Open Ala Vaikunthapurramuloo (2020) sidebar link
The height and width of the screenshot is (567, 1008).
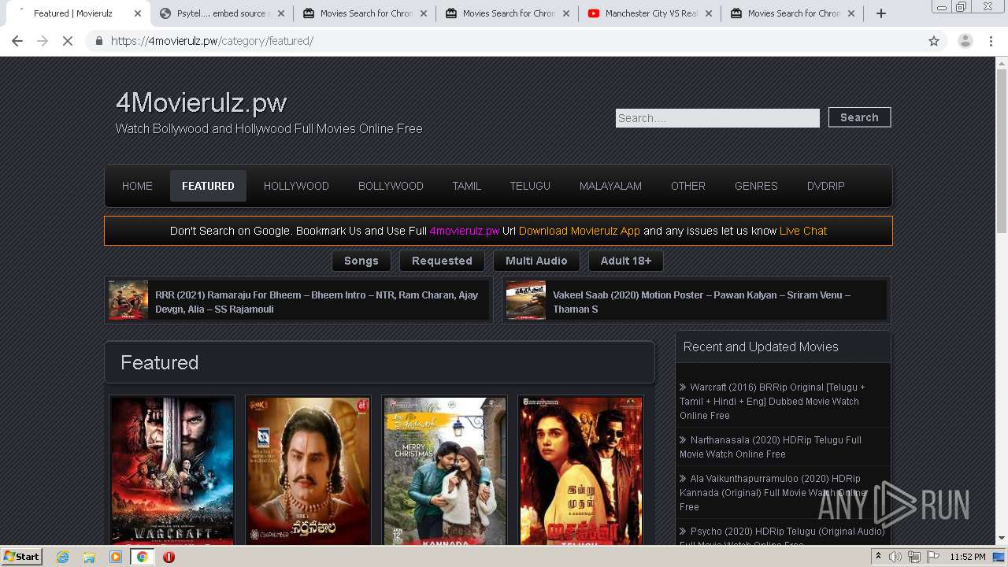(x=773, y=493)
